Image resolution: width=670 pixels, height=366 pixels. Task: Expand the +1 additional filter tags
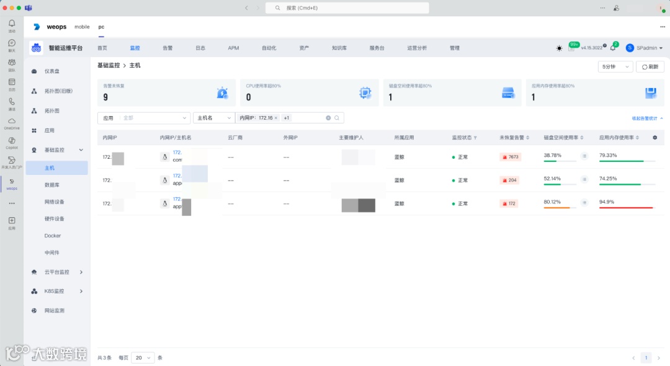point(286,118)
